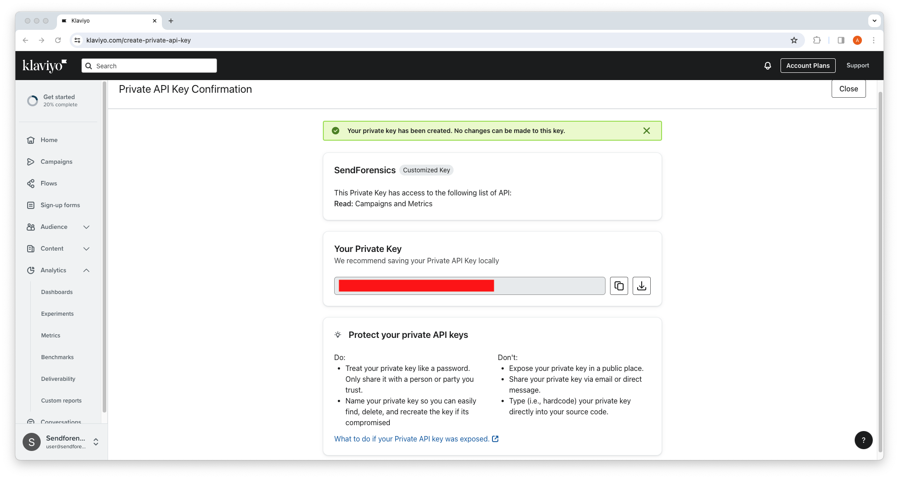
Task: Open a new browser tab
Action: pyautogui.click(x=171, y=21)
